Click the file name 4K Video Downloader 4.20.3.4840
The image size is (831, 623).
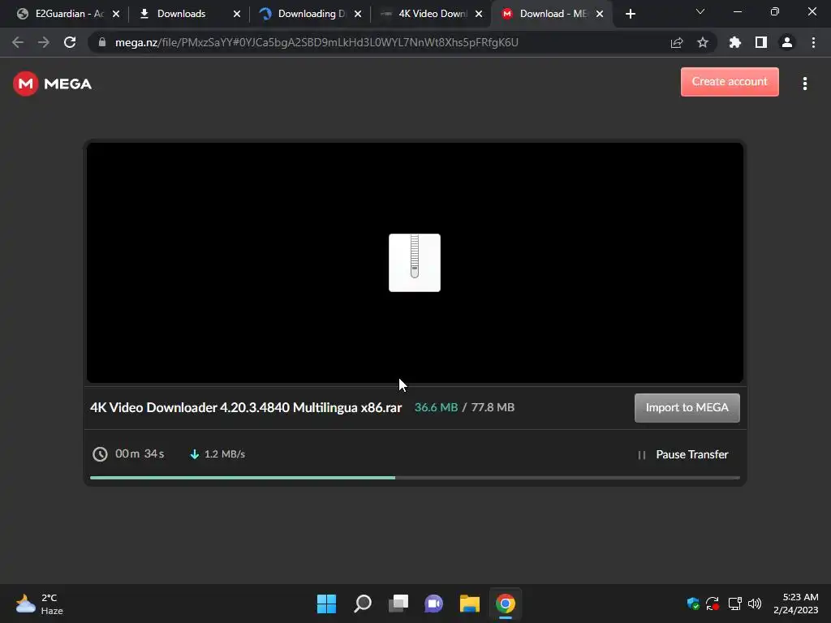[x=246, y=407]
